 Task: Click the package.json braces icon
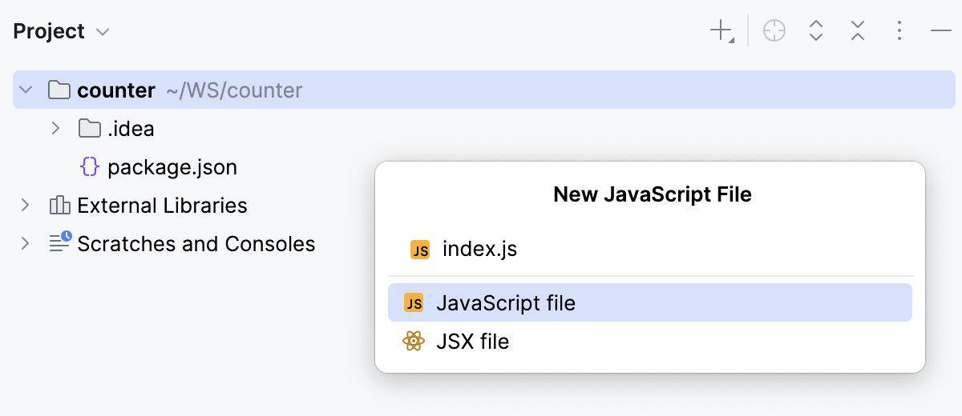91,166
